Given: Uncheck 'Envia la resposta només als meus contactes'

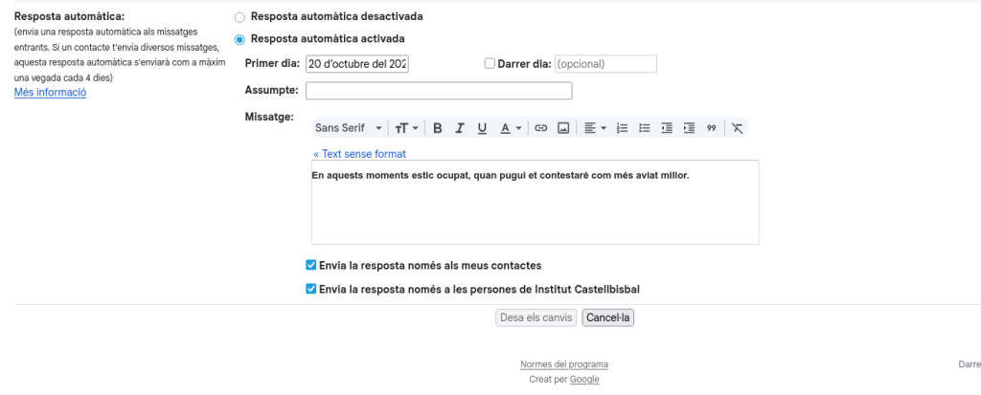Looking at the screenshot, I should [x=310, y=265].
